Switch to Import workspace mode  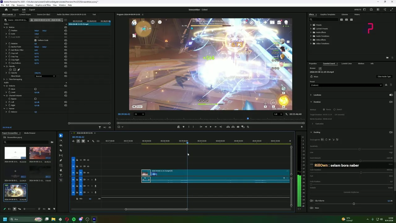[x=15, y=10]
